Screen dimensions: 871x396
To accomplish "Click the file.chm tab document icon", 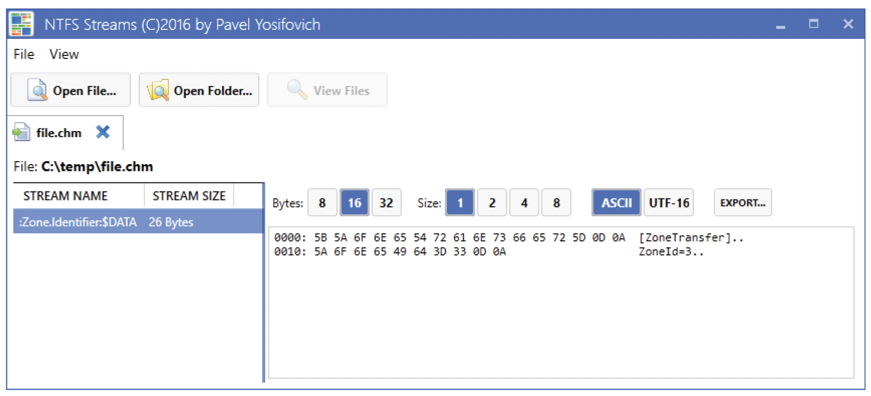I will tap(21, 132).
